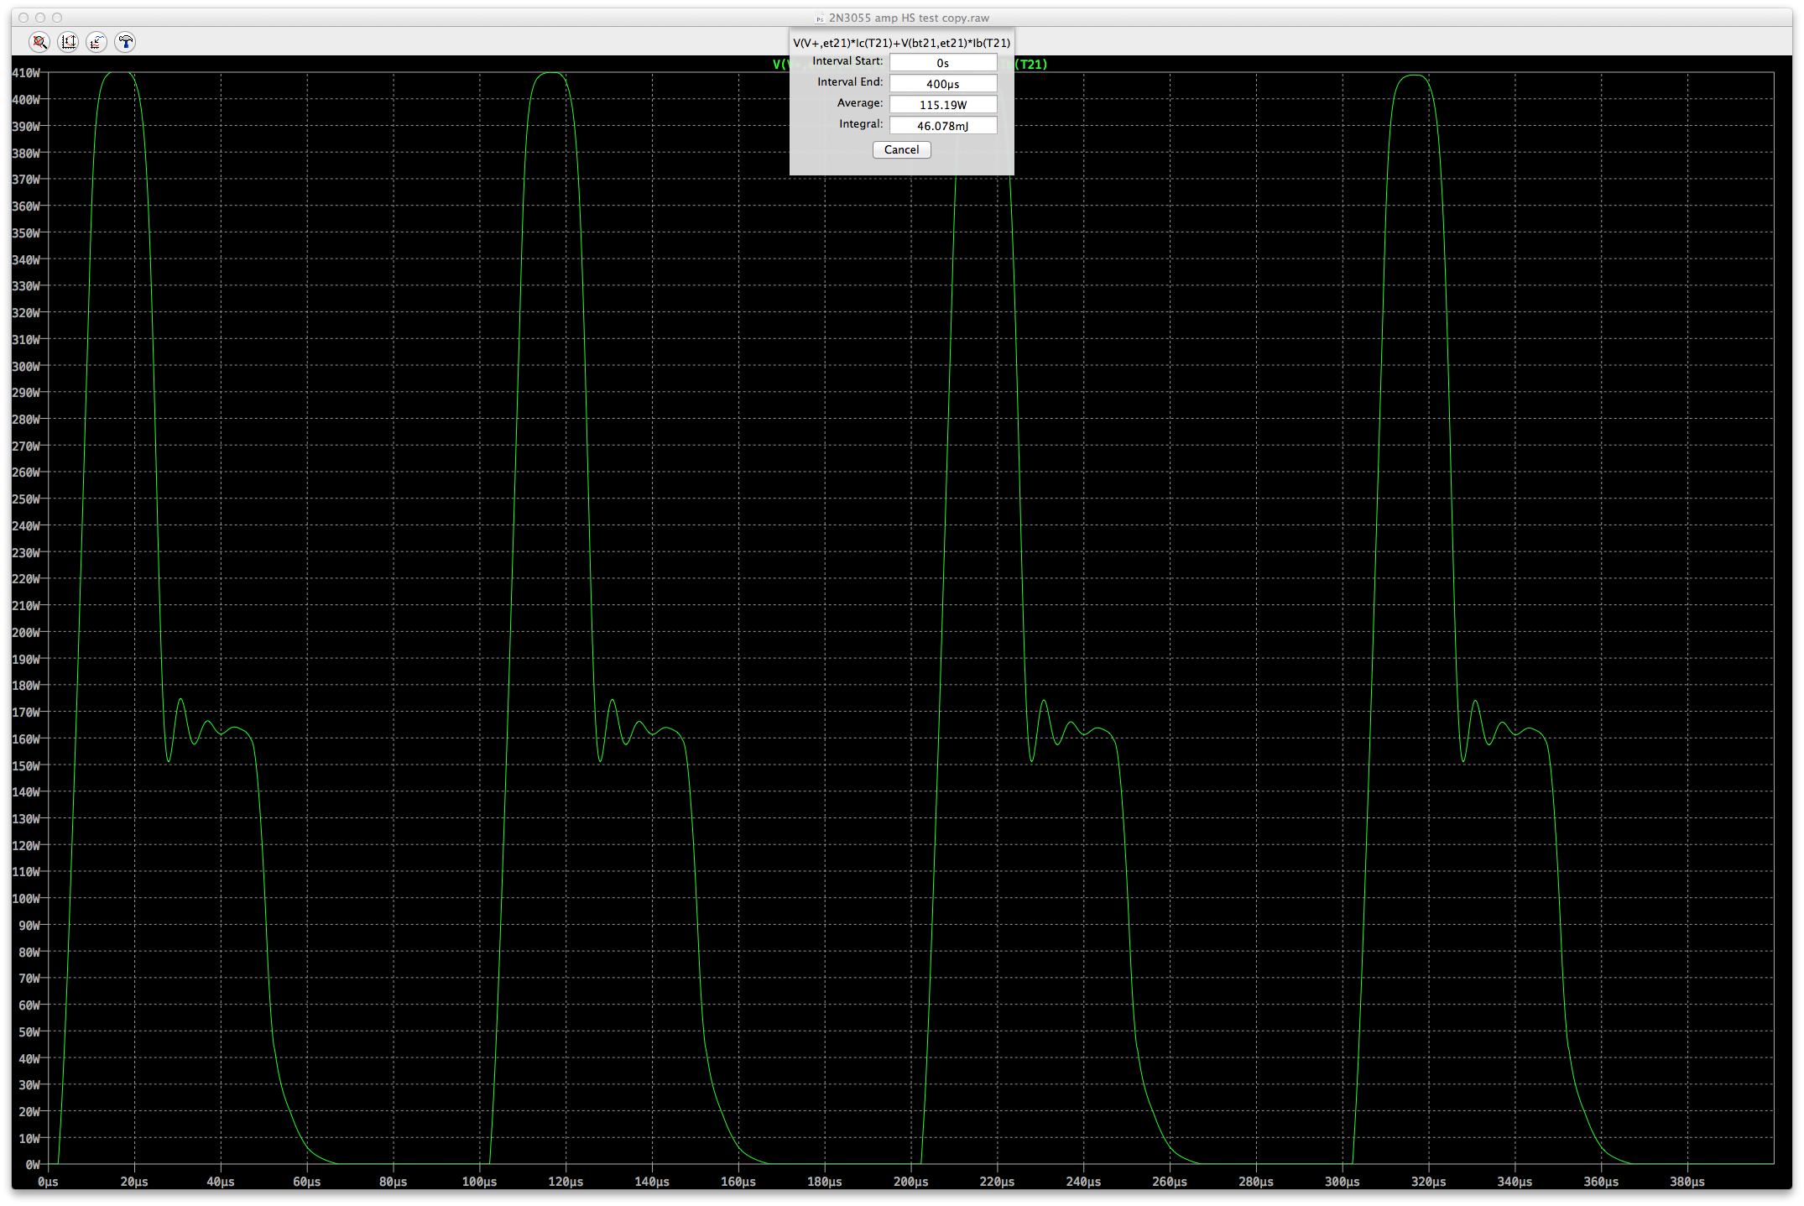Screen dimensions: 1804x1206
Task: Click the "Interval End:" label
Action: 850,82
